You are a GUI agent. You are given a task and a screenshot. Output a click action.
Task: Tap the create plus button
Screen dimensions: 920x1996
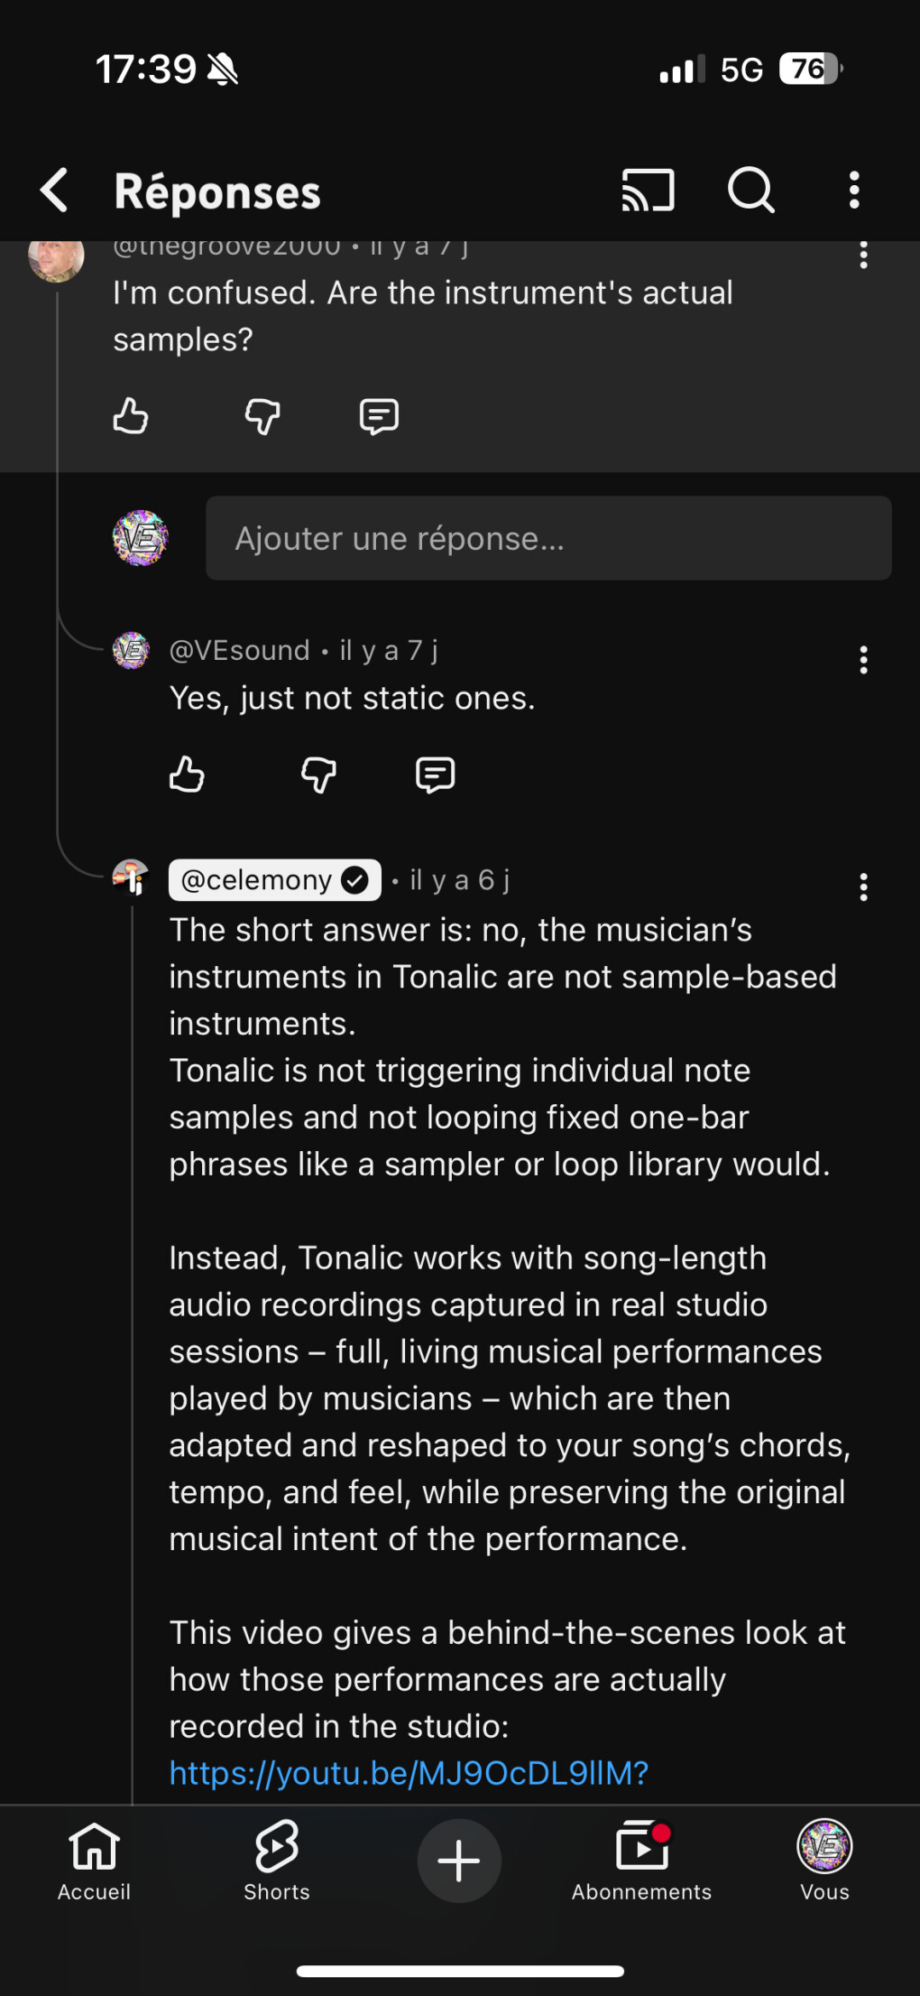[459, 1861]
